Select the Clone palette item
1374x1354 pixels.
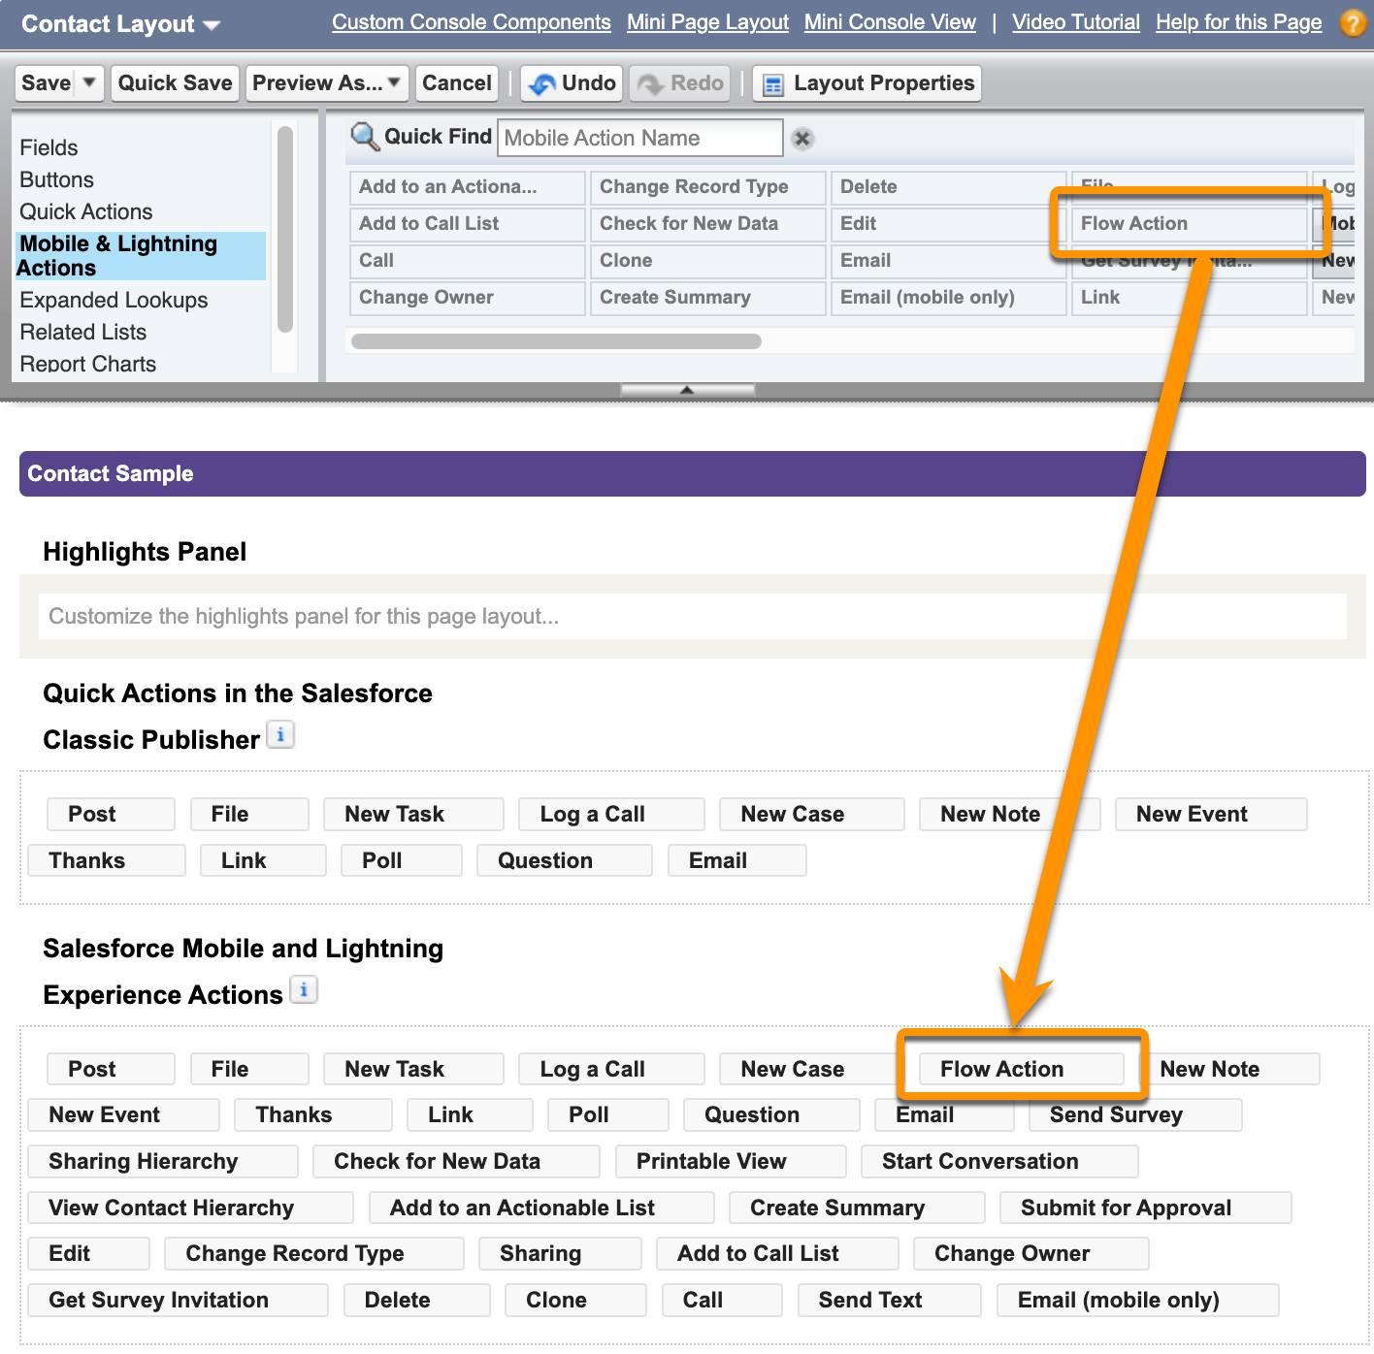tap(708, 261)
